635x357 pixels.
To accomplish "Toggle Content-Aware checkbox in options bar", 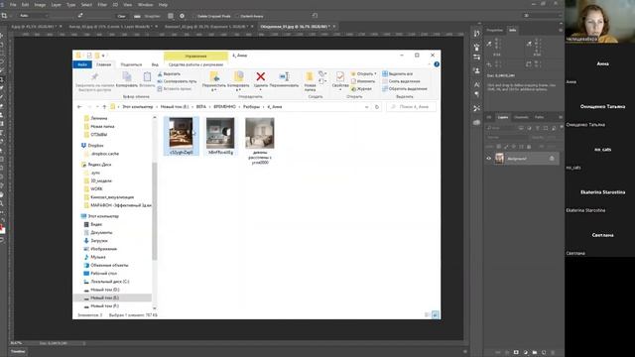I will pyautogui.click(x=237, y=16).
